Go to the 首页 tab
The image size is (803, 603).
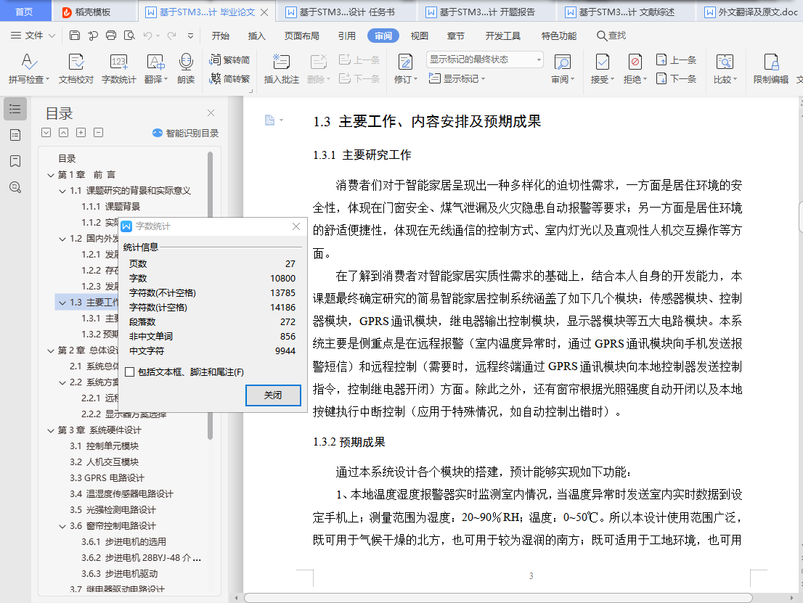[x=24, y=12]
